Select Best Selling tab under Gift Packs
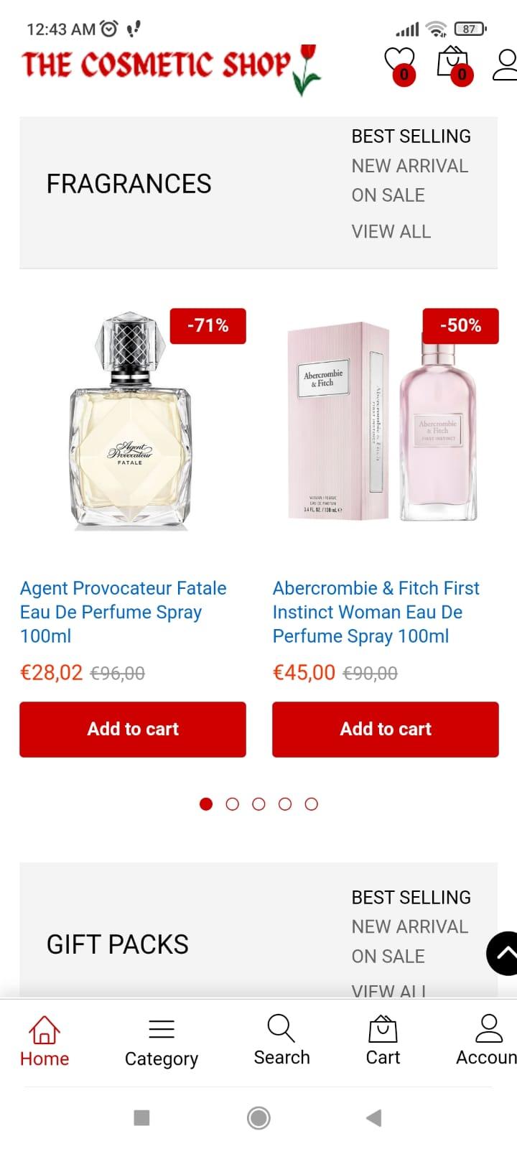517x1149 pixels. coord(411,898)
